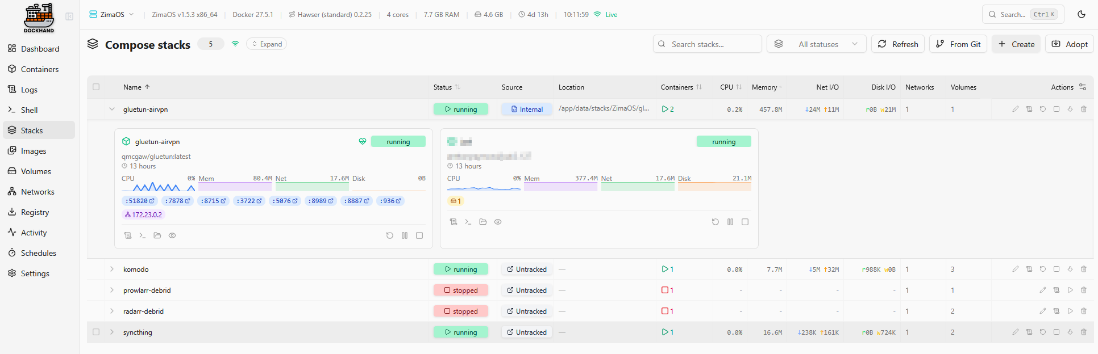Image resolution: width=1098 pixels, height=354 pixels.
Task: Open terminal for gluetun-airvpn container
Action: click(x=143, y=235)
